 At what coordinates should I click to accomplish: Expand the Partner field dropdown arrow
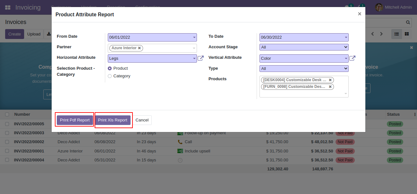(x=194, y=48)
